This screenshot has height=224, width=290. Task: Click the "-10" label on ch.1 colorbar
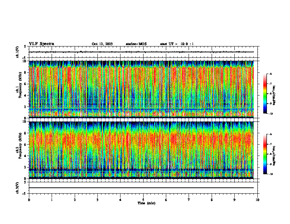[x=271, y=113]
